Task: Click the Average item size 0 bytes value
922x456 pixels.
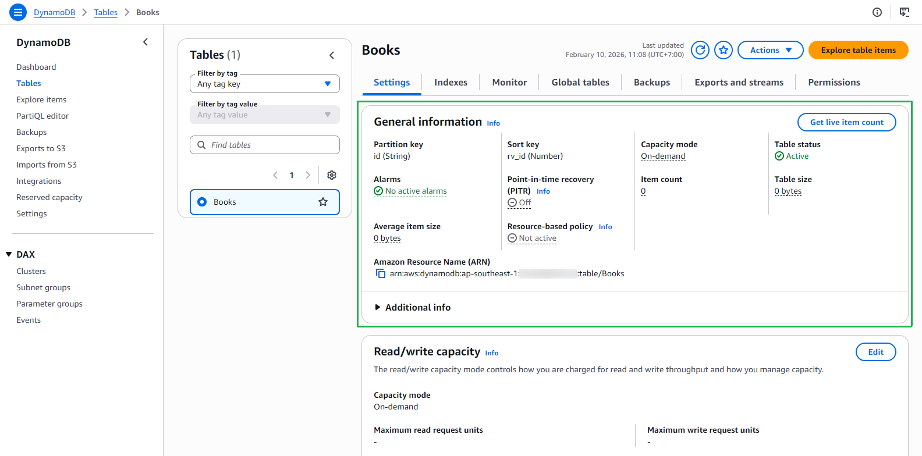Action: pyautogui.click(x=387, y=238)
